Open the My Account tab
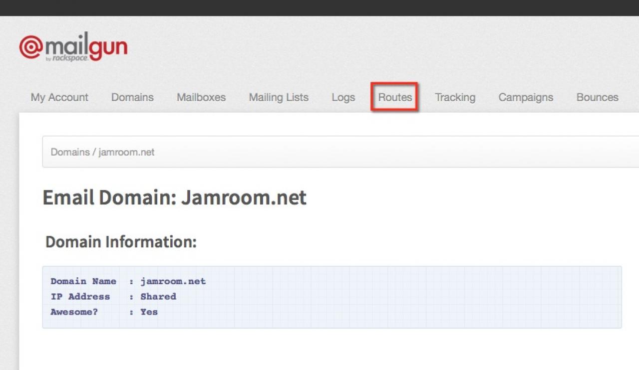The image size is (639, 370). point(59,97)
